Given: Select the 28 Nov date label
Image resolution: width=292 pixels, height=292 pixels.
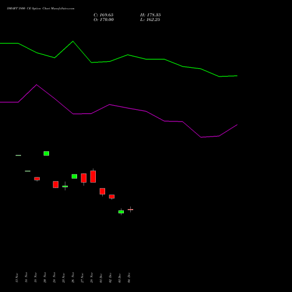Looking at the screenshot, I should click(x=92, y=277).
